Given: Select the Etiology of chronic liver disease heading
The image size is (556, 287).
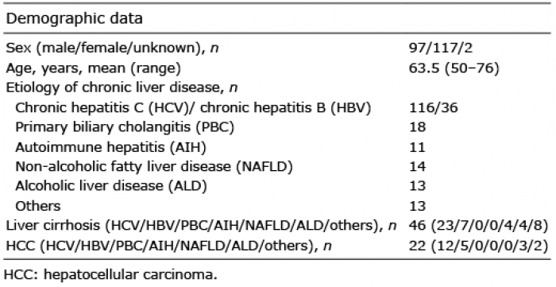Looking at the screenshot, I should [122, 87].
